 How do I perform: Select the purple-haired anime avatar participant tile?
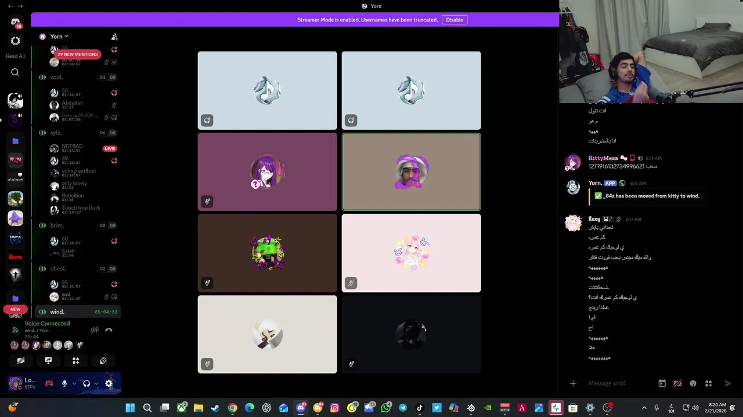[267, 172]
